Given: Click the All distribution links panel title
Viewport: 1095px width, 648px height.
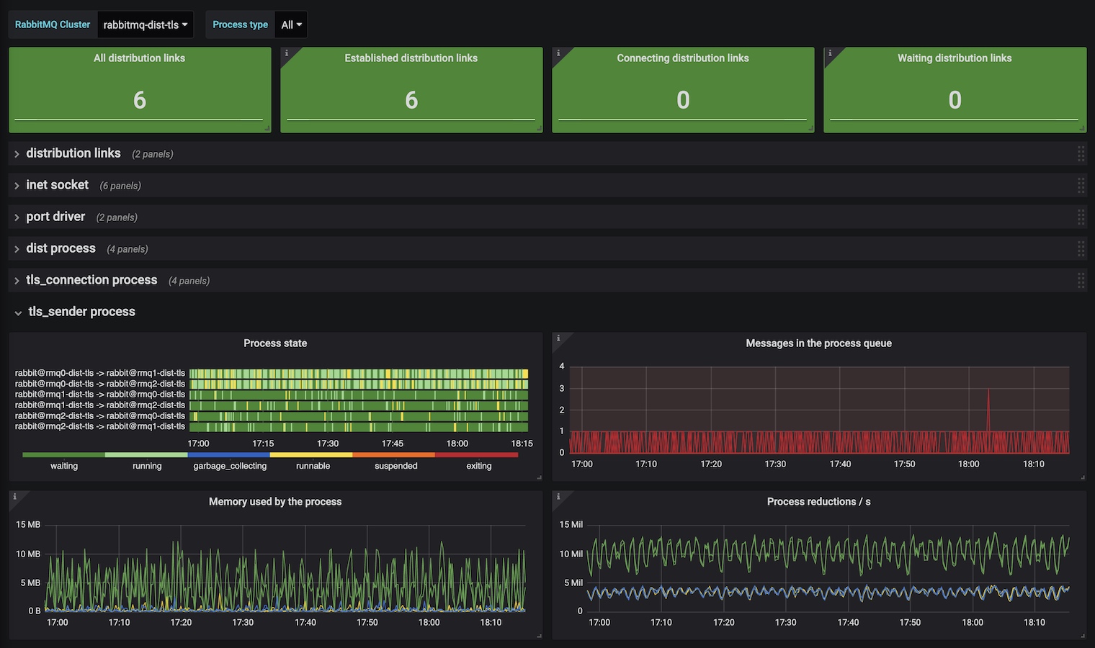Looking at the screenshot, I should tap(139, 58).
